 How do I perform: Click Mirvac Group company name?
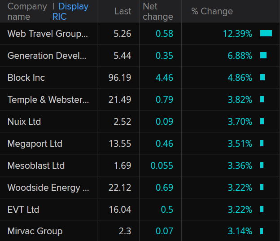coord(35,232)
